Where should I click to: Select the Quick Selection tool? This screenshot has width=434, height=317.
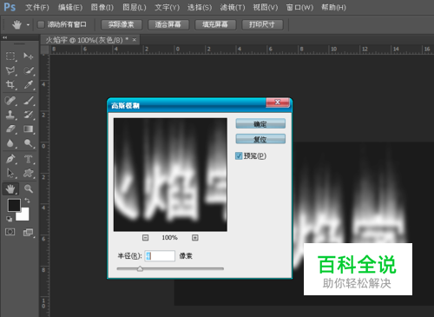pos(29,70)
